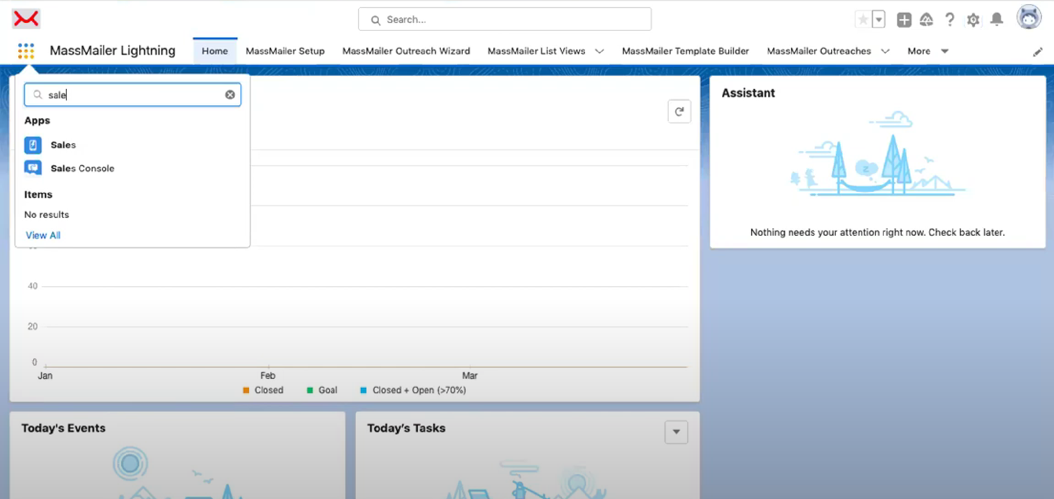Viewport: 1054px width, 499px height.
Task: Open the Today's Tasks filter dropdown
Action: (676, 432)
